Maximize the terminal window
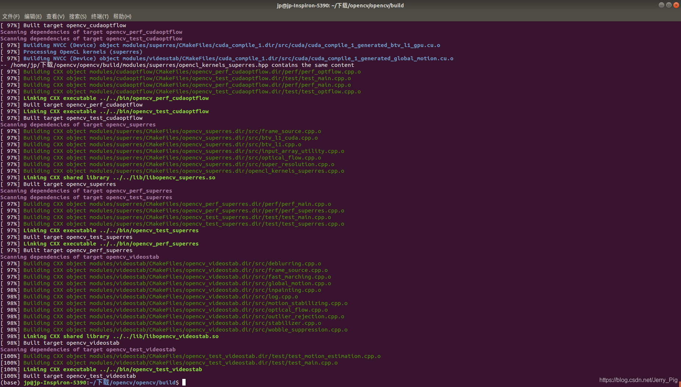681x387 pixels. click(669, 5)
